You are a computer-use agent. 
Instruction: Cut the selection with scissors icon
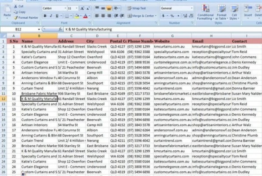tap(15, 6)
